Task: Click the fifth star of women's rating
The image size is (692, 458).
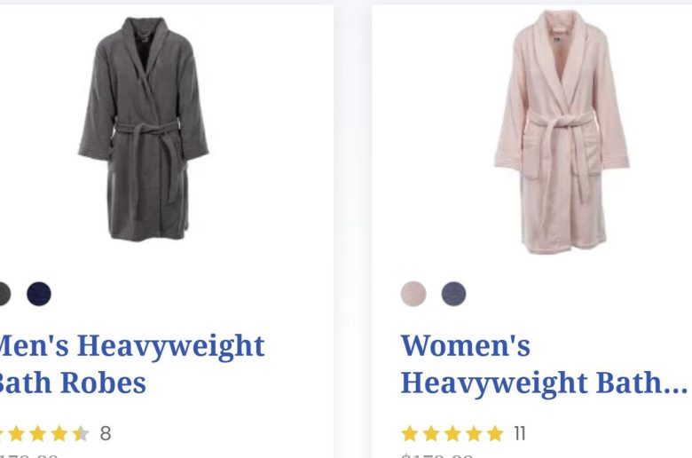Action: (495, 434)
